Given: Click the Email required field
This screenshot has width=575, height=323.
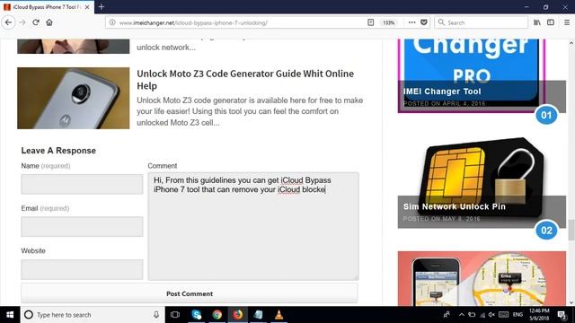Looking at the screenshot, I should (82, 226).
